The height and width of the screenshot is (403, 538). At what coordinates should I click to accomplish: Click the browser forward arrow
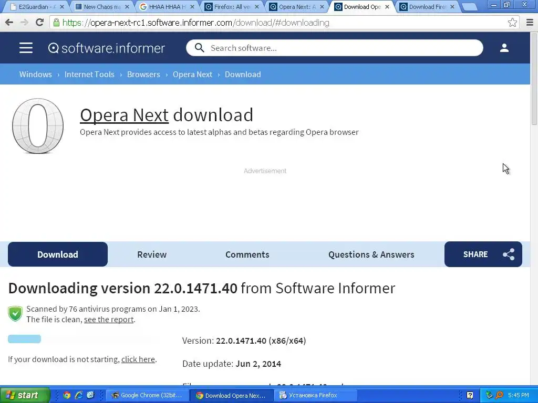pyautogui.click(x=24, y=23)
